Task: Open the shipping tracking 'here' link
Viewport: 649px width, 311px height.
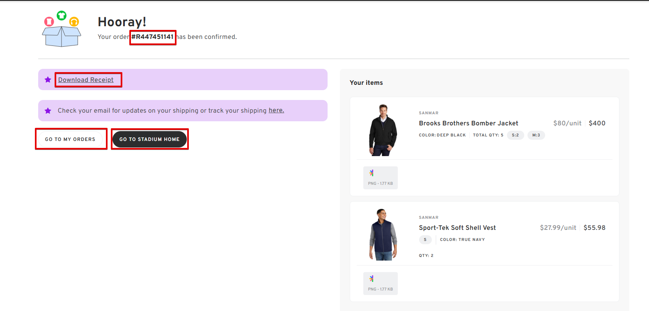Action: (x=276, y=110)
